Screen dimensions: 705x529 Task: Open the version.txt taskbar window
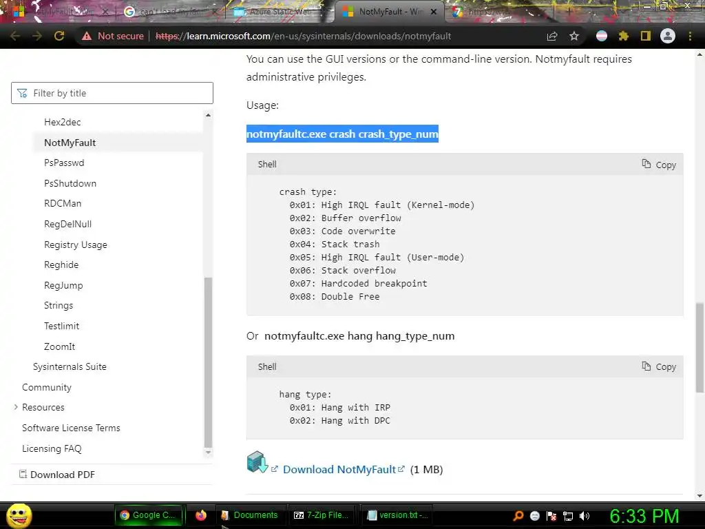click(x=397, y=515)
